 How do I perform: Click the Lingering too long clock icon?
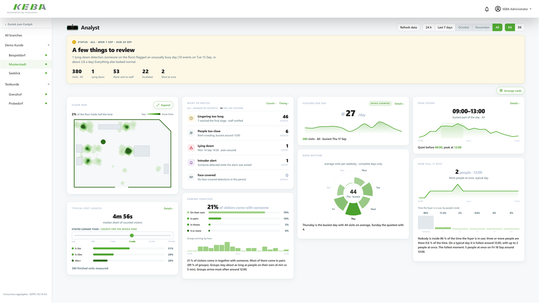pyautogui.click(x=191, y=118)
